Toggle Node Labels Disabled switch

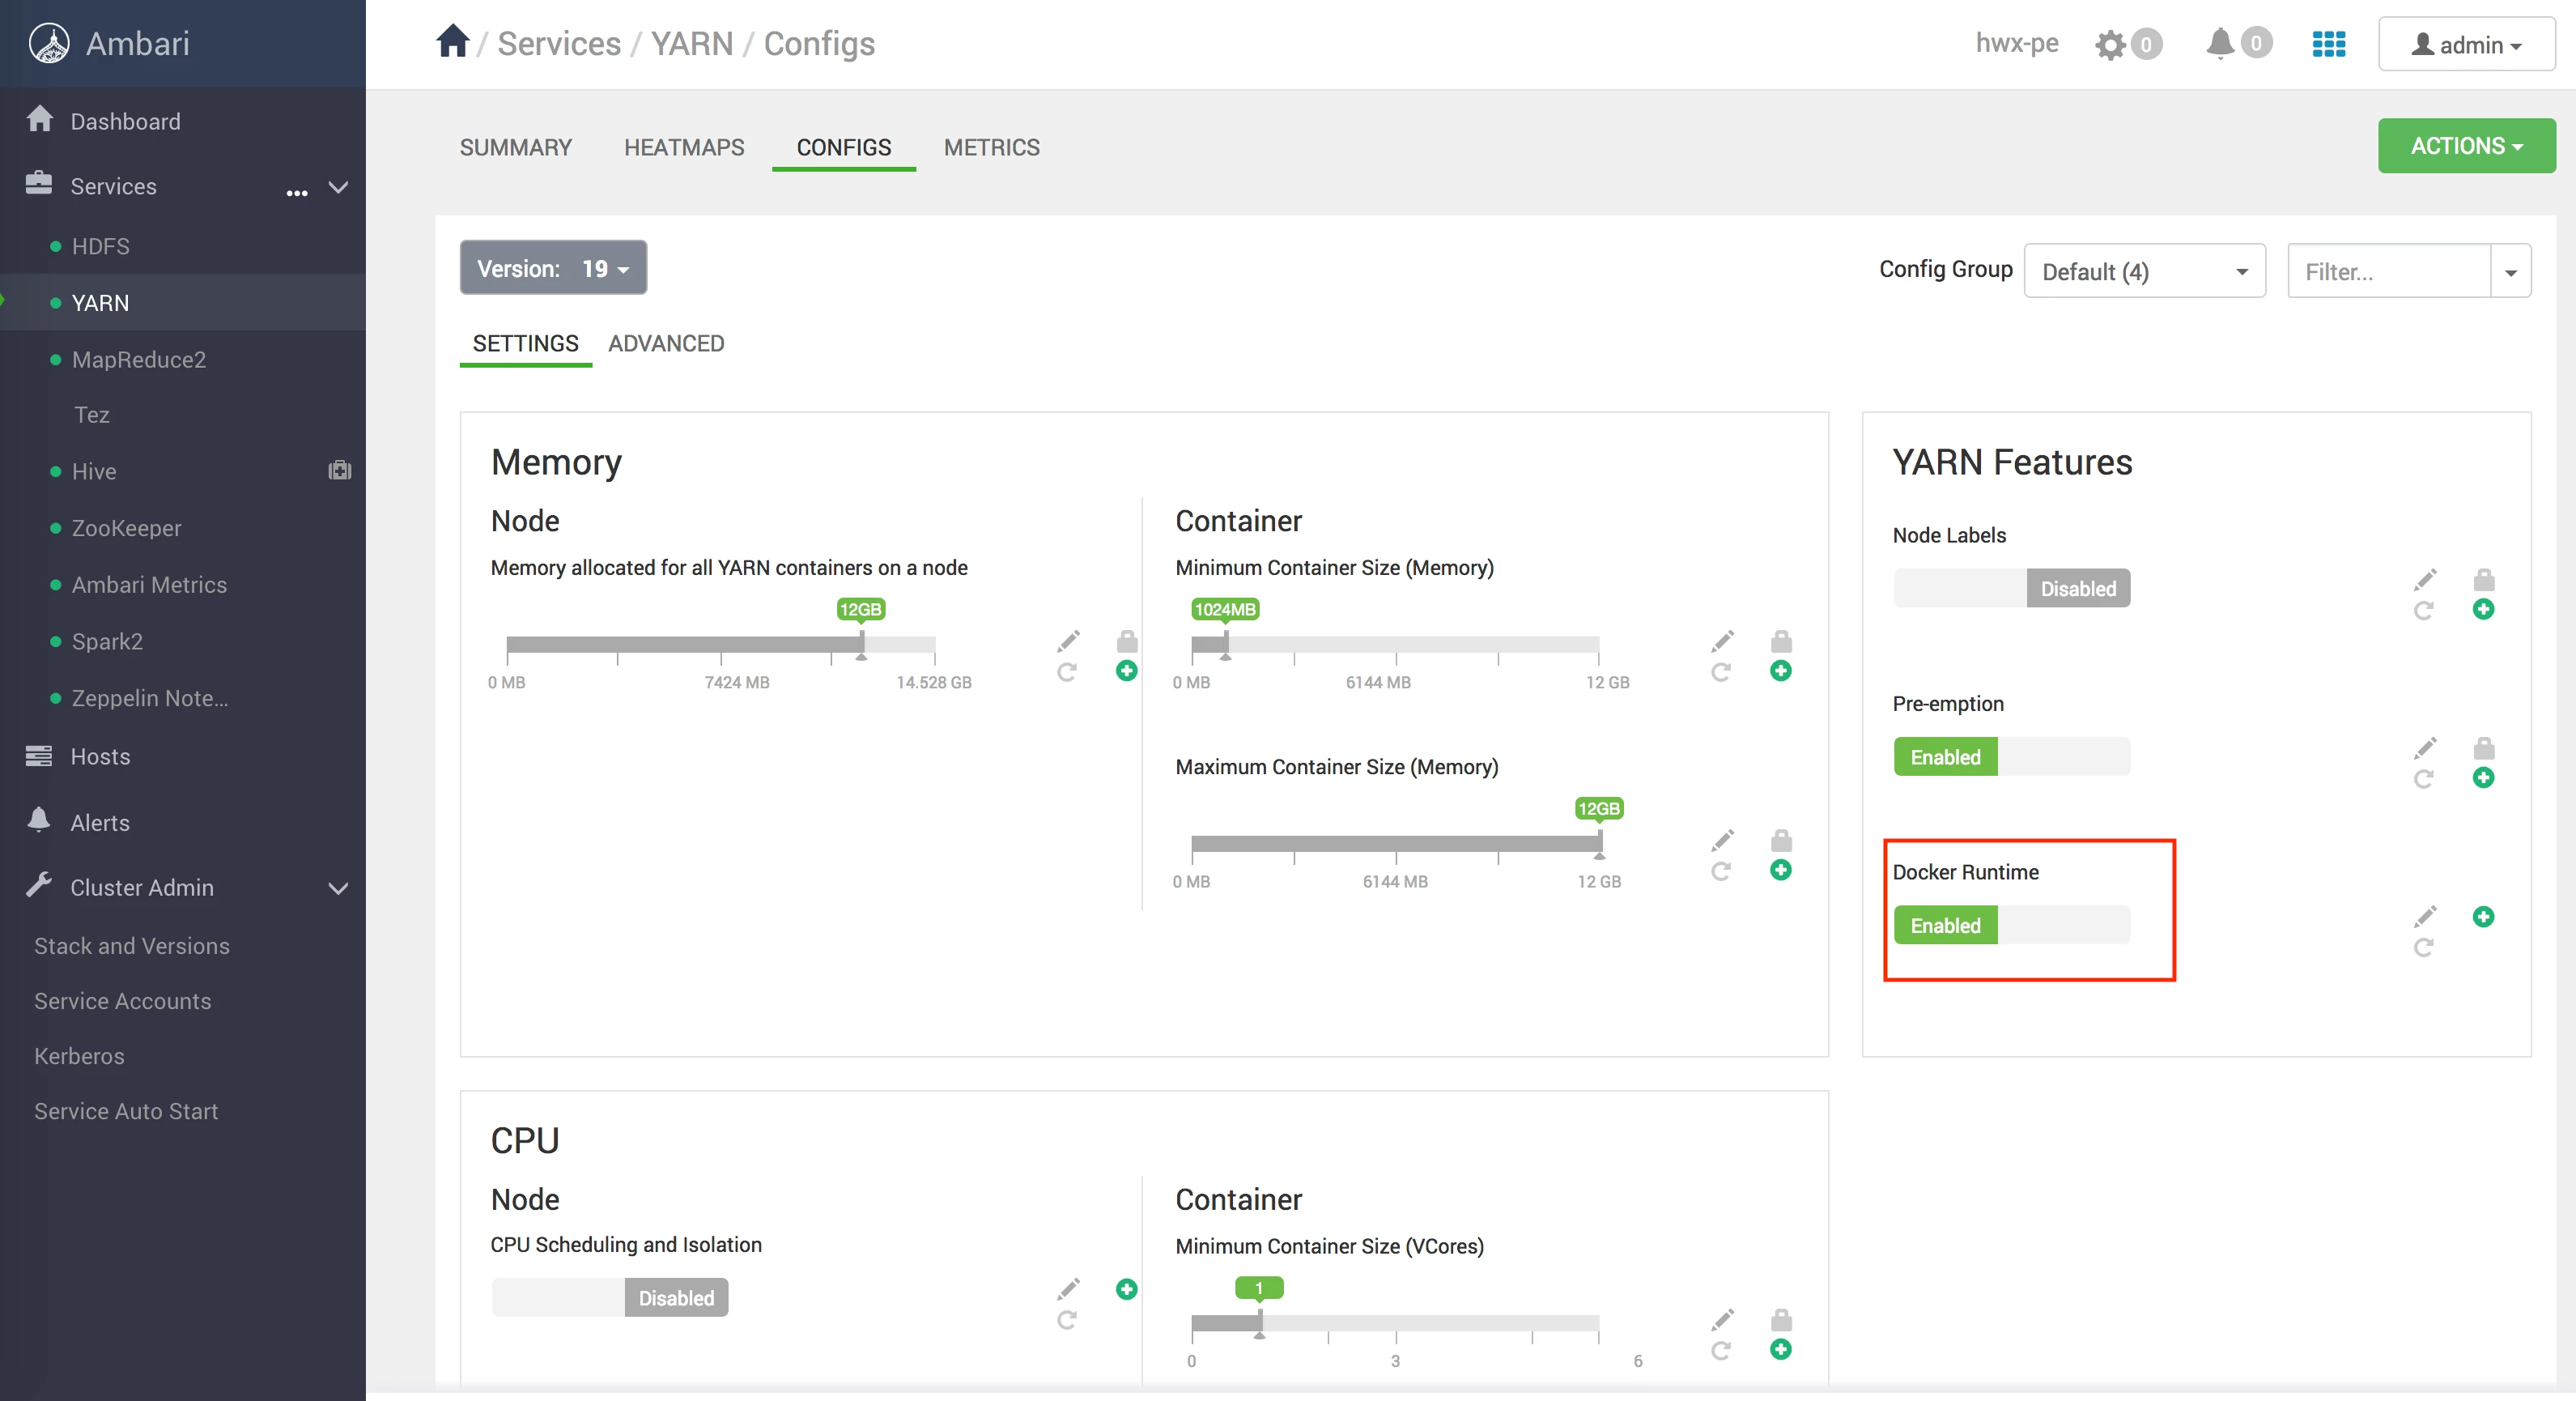[x=2012, y=588]
